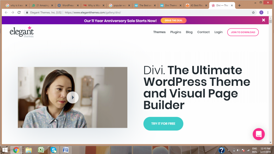The width and height of the screenshot is (274, 154).
Task: Click the page scrollbar up arrow
Action: point(271,18)
